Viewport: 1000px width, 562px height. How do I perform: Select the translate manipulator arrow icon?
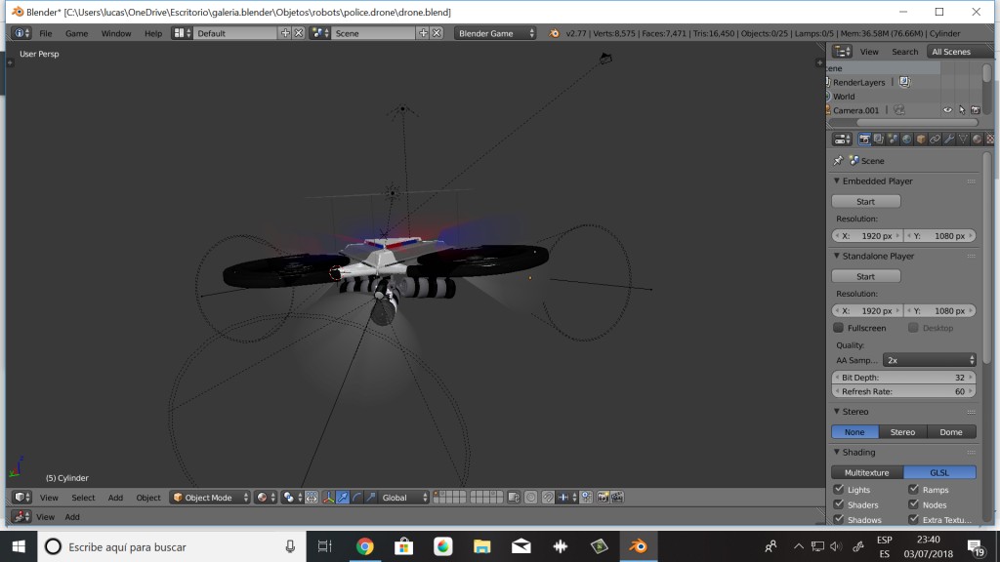tap(344, 497)
